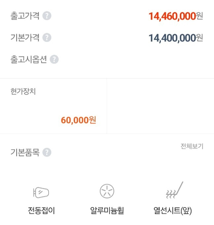Select the 열선시트(앞) heated seat icon
The width and height of the screenshot is (214, 225).
coord(174,190)
